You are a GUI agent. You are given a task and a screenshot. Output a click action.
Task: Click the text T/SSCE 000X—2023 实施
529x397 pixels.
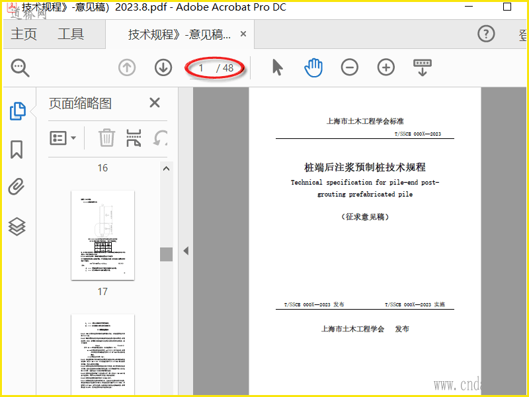(415, 304)
